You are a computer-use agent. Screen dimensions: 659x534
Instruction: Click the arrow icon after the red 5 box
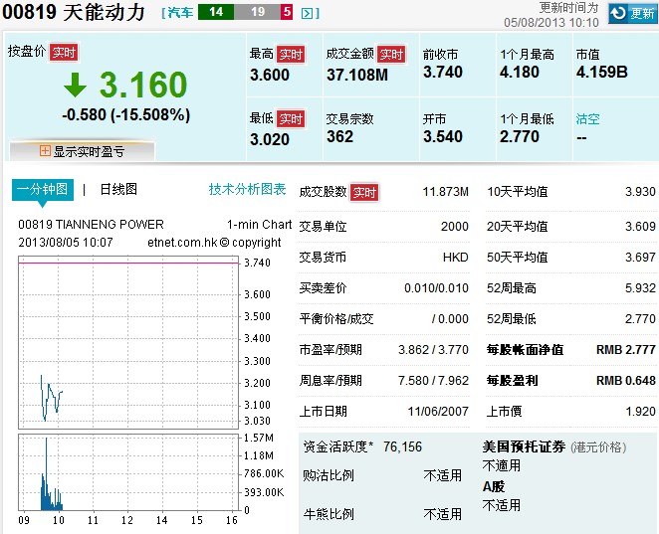coord(308,14)
